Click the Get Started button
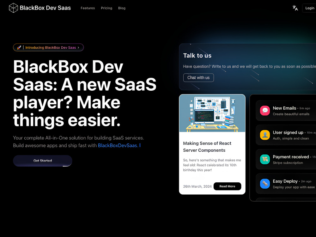The width and height of the screenshot is (316, 237). pyautogui.click(x=43, y=161)
